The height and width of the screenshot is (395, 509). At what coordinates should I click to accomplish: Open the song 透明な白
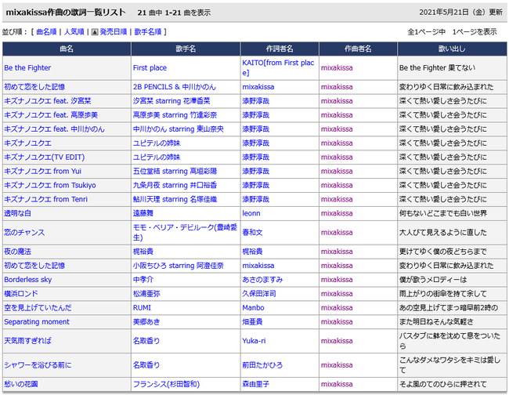[17, 213]
